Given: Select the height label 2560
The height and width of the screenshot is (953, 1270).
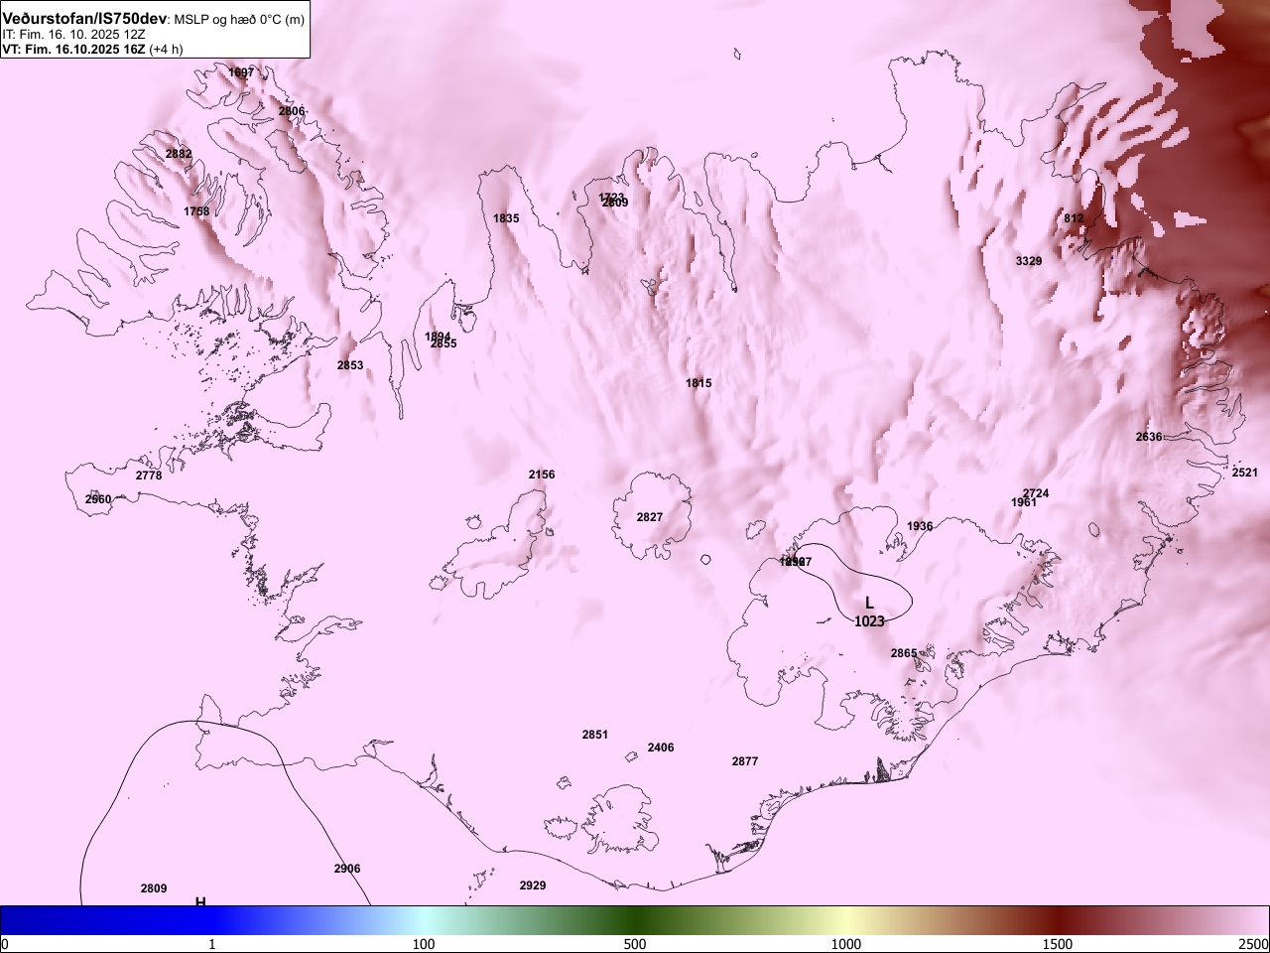Looking at the screenshot, I should (98, 499).
